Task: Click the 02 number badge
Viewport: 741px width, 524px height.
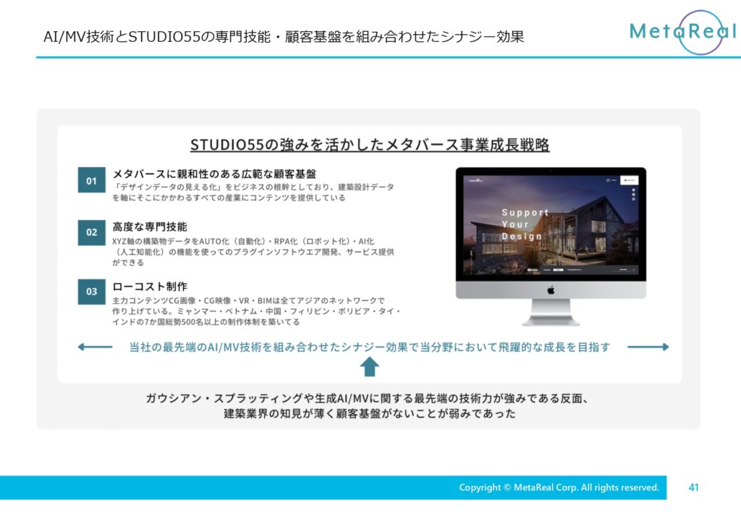Action: click(x=92, y=232)
